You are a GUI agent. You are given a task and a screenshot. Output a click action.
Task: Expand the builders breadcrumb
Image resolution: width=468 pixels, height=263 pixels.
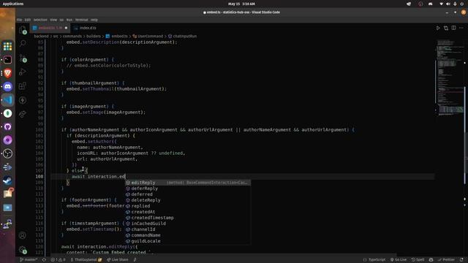94,36
